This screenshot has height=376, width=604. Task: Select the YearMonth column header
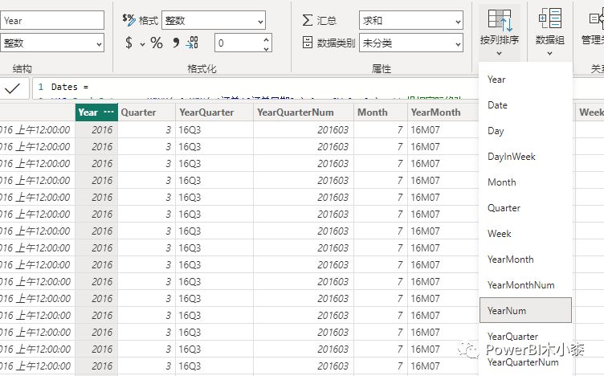(x=443, y=112)
